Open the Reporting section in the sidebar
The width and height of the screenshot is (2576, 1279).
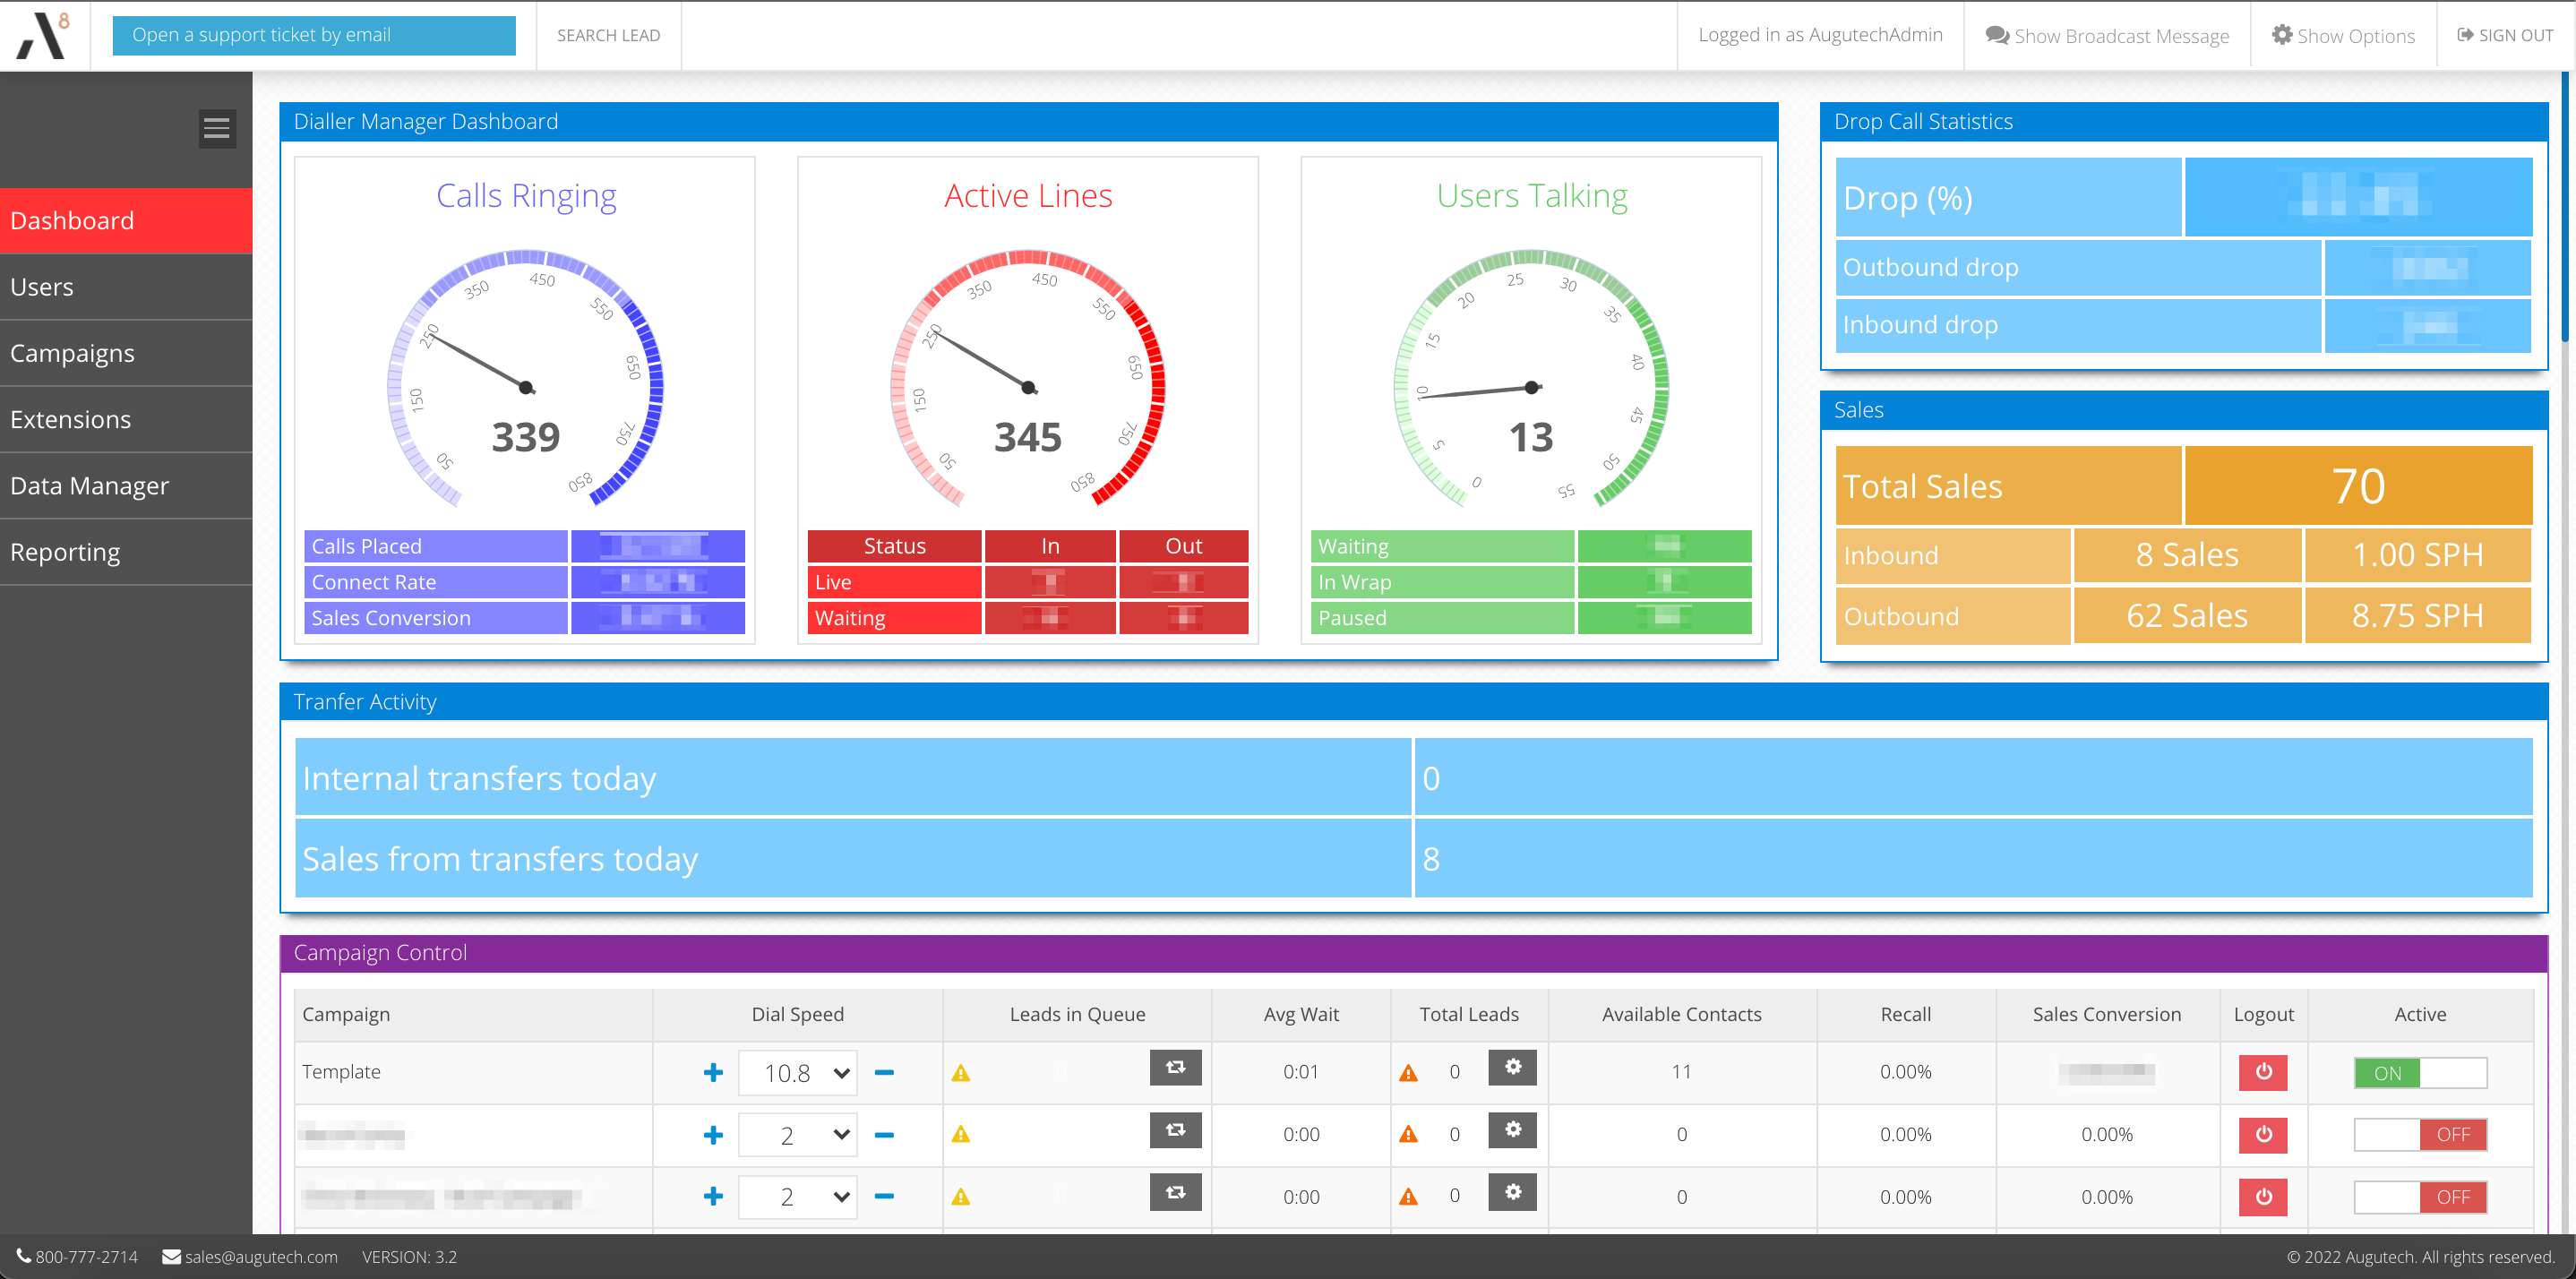tap(64, 551)
